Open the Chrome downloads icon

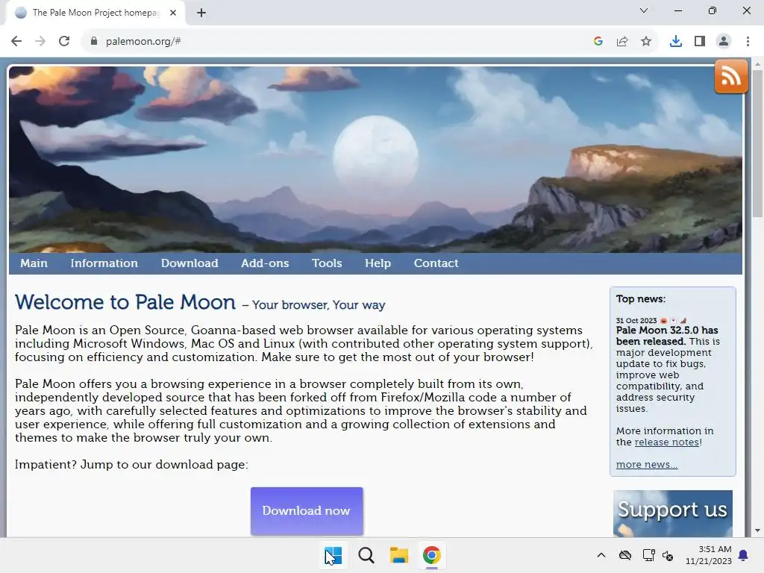coord(676,42)
